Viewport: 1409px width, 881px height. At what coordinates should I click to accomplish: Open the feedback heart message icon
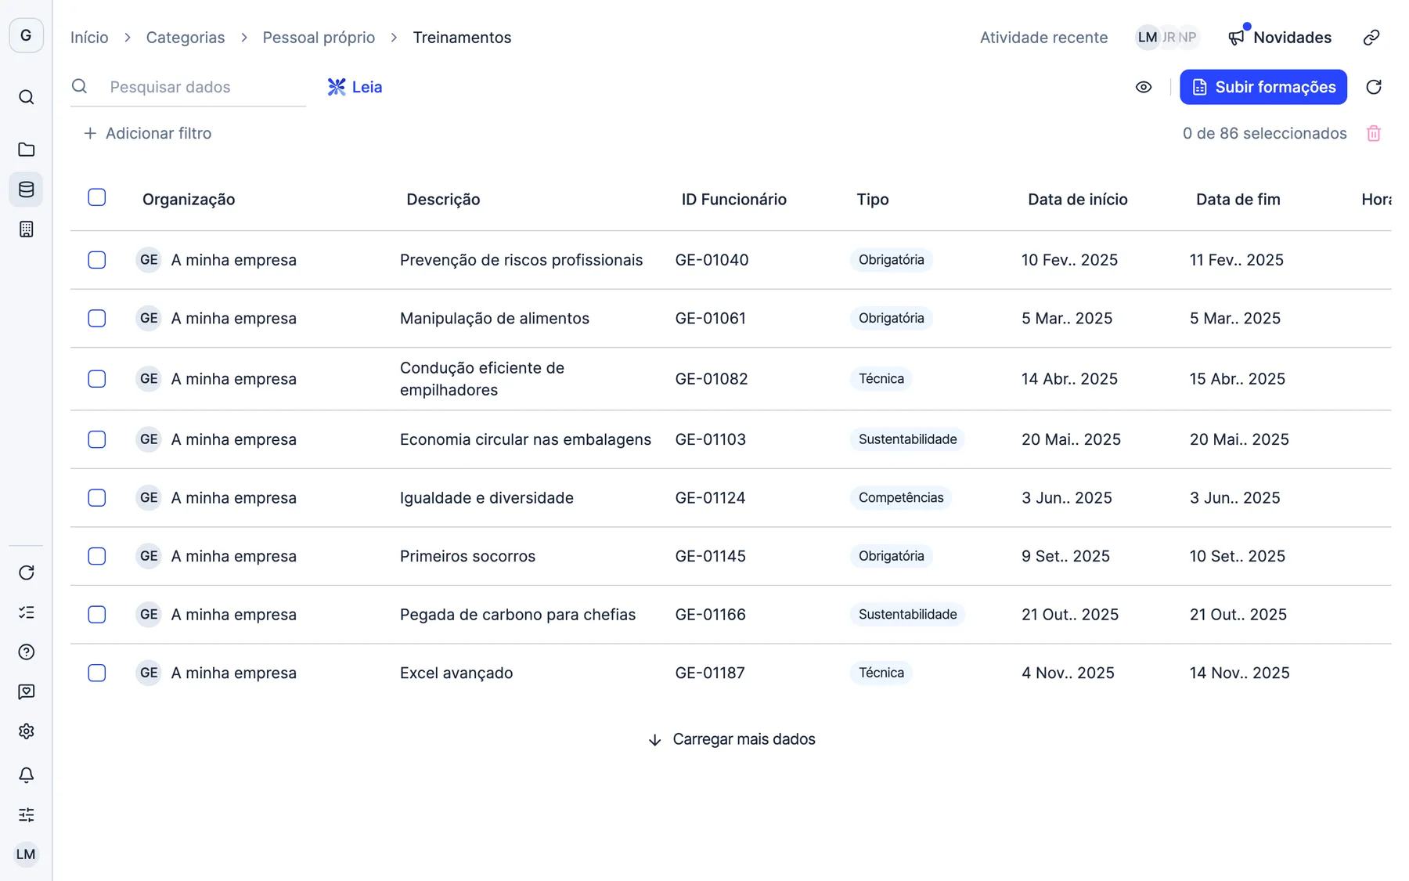point(26,691)
